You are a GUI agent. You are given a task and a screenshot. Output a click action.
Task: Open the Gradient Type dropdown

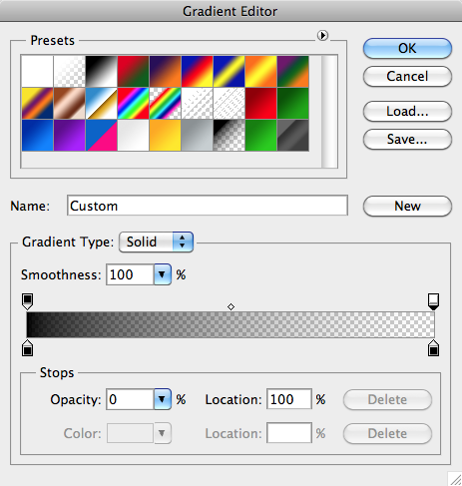click(x=156, y=242)
